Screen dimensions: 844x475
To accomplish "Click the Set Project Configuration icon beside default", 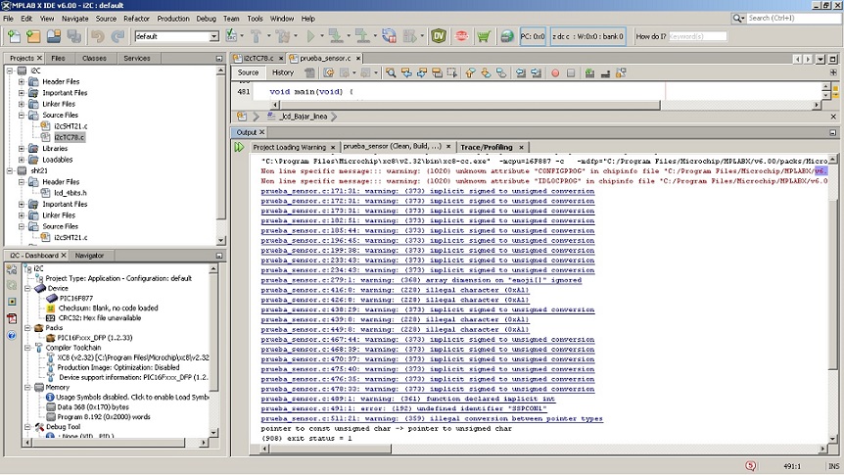I will pyautogui.click(x=231, y=36).
